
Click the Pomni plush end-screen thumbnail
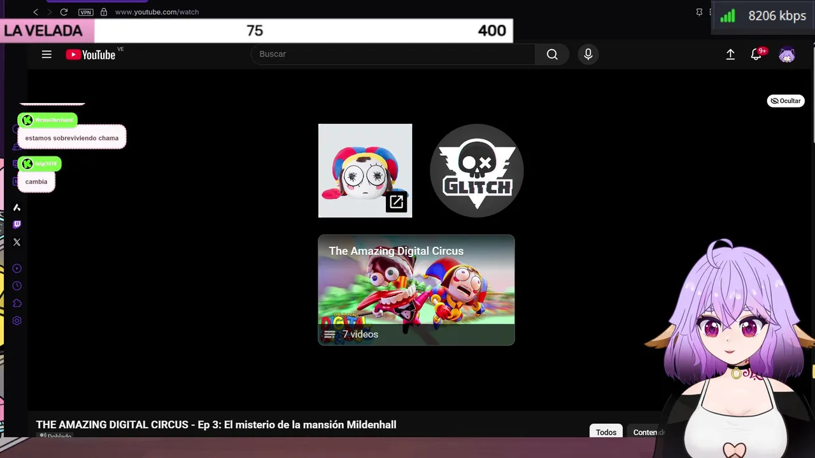coord(365,170)
